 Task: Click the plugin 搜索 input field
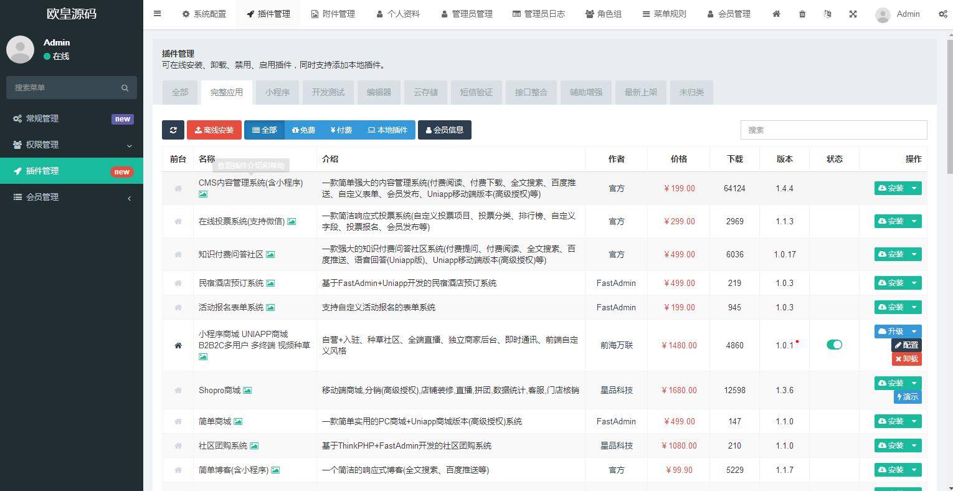[x=833, y=130]
